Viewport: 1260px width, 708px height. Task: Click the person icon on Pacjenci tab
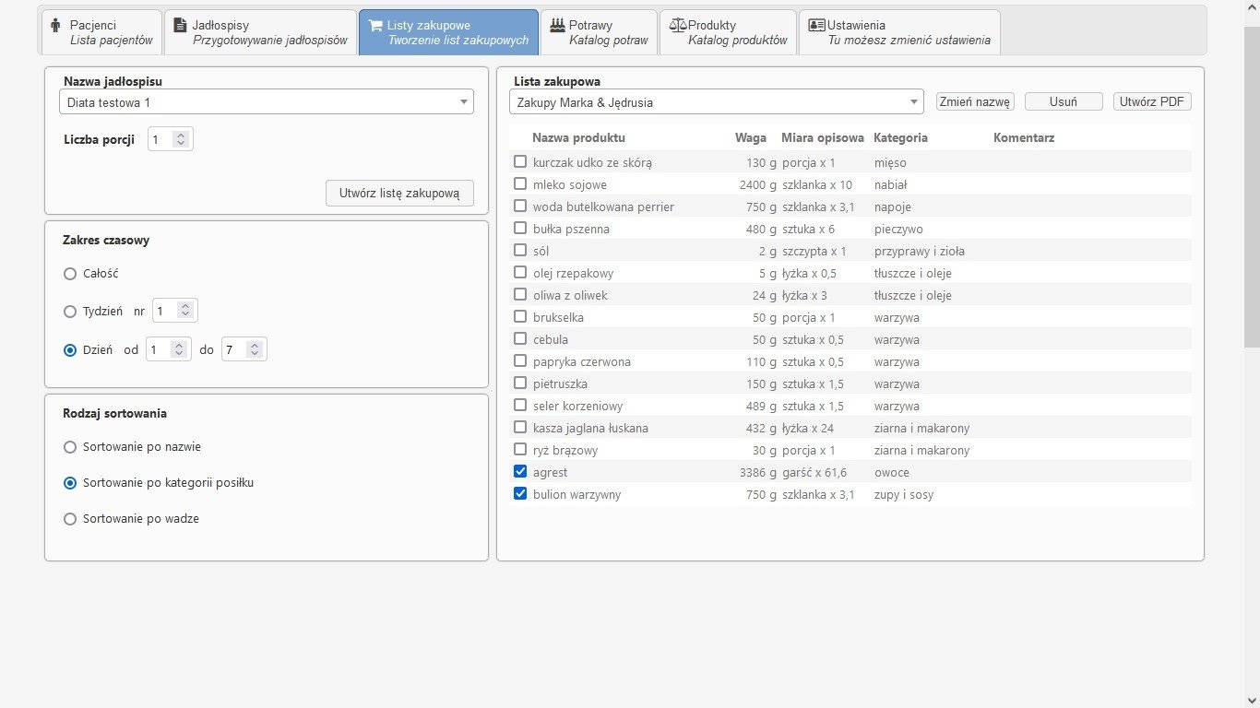55,25
